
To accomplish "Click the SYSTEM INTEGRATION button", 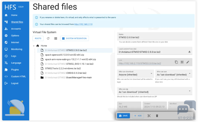I will (x=74, y=38).
